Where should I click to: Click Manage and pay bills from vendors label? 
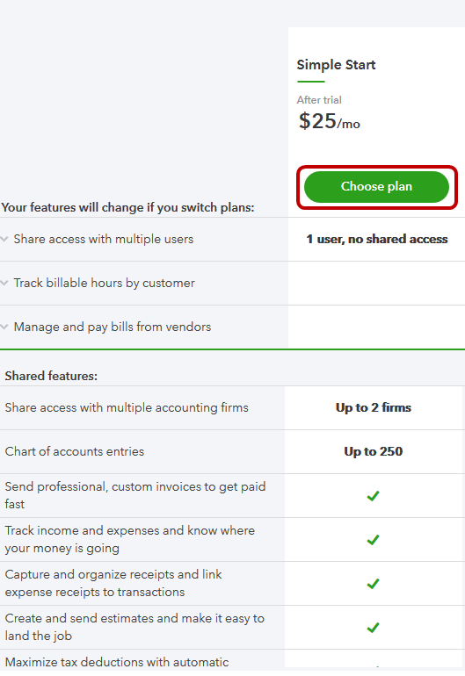pyautogui.click(x=113, y=327)
